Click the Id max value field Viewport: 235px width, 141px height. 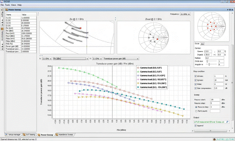pos(219,76)
